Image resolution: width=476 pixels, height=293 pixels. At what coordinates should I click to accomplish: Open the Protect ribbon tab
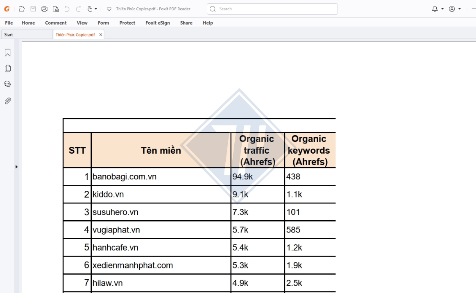coord(127,23)
